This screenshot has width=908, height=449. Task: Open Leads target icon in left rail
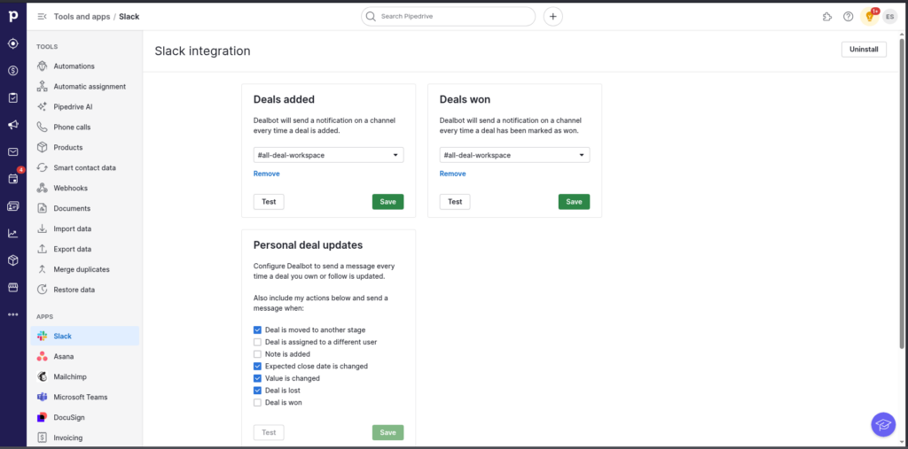[12, 43]
